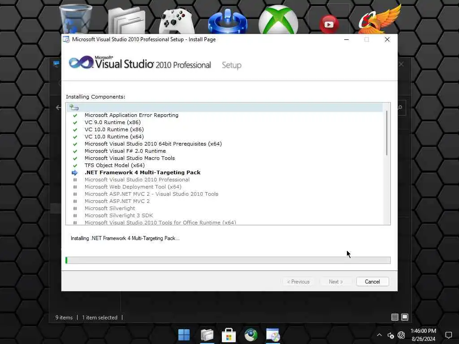Open the gray folder stack desktop icon
Viewport: 459px width, 344px height.
point(127,21)
